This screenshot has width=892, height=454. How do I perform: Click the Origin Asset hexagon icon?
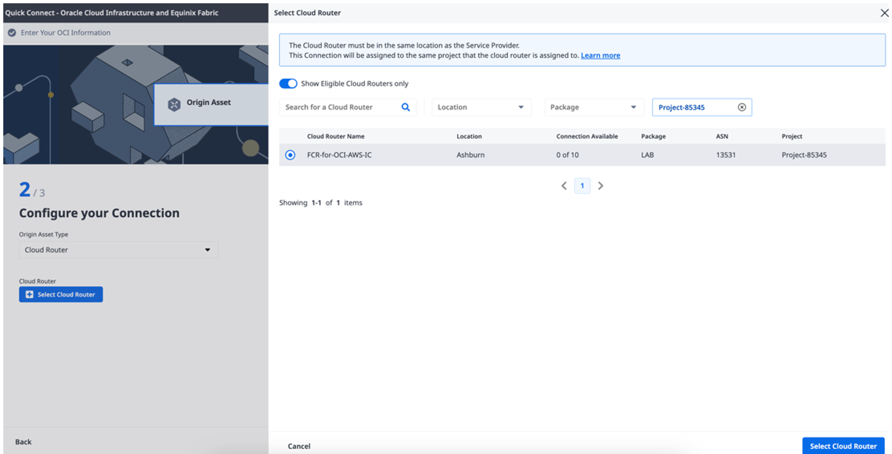tap(174, 103)
